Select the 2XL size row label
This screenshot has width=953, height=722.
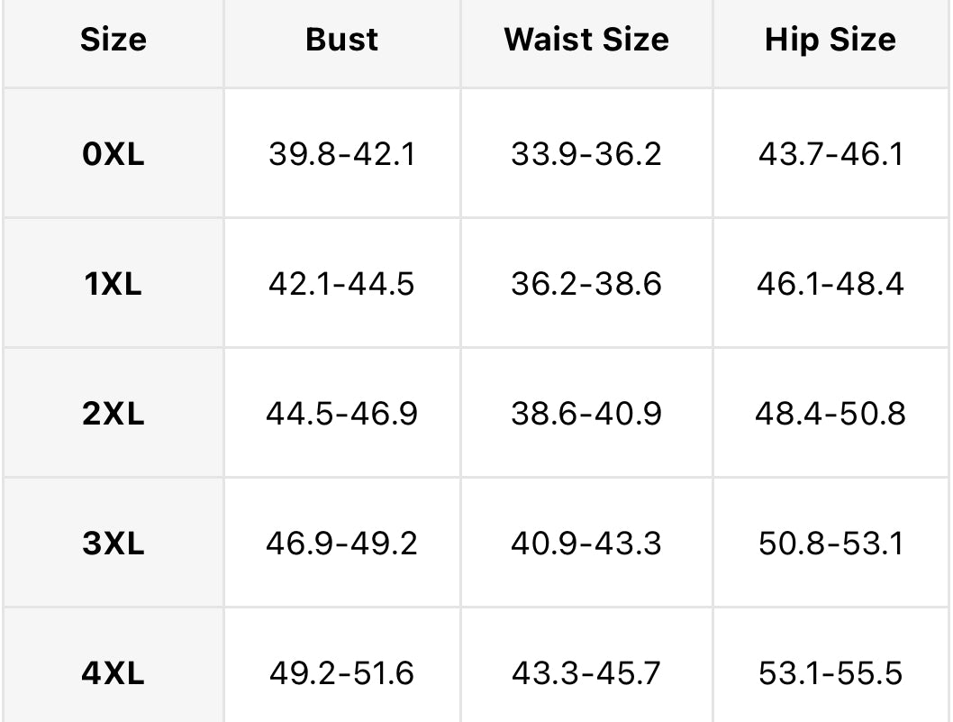pos(113,414)
